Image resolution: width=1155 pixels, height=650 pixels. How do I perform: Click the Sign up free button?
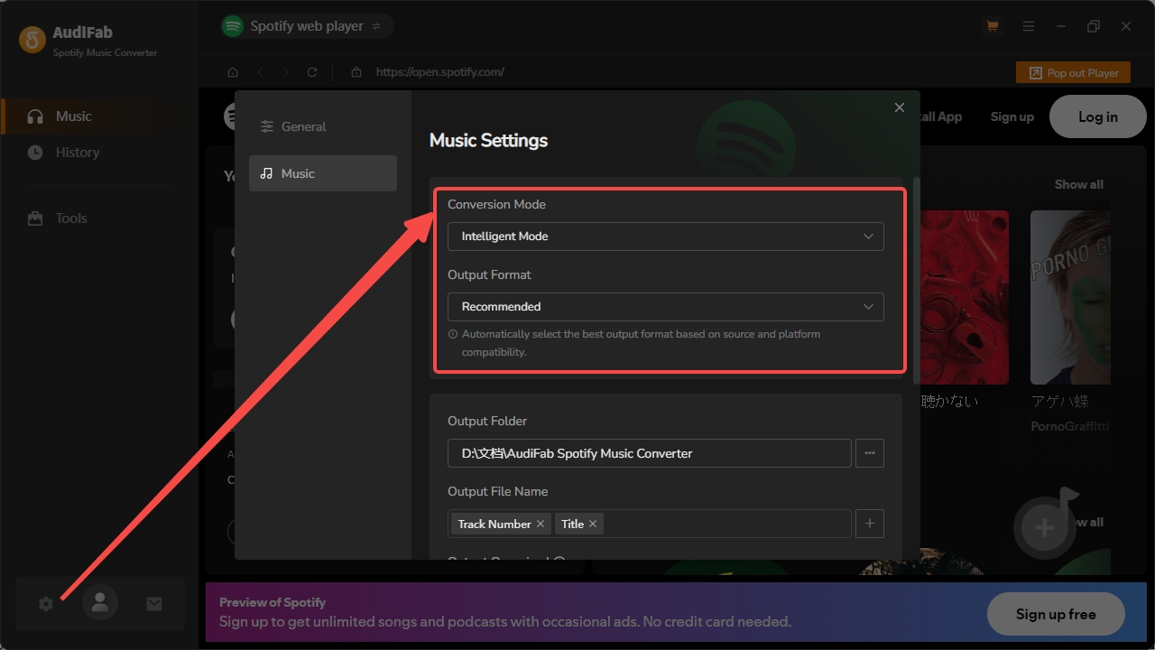click(1055, 614)
